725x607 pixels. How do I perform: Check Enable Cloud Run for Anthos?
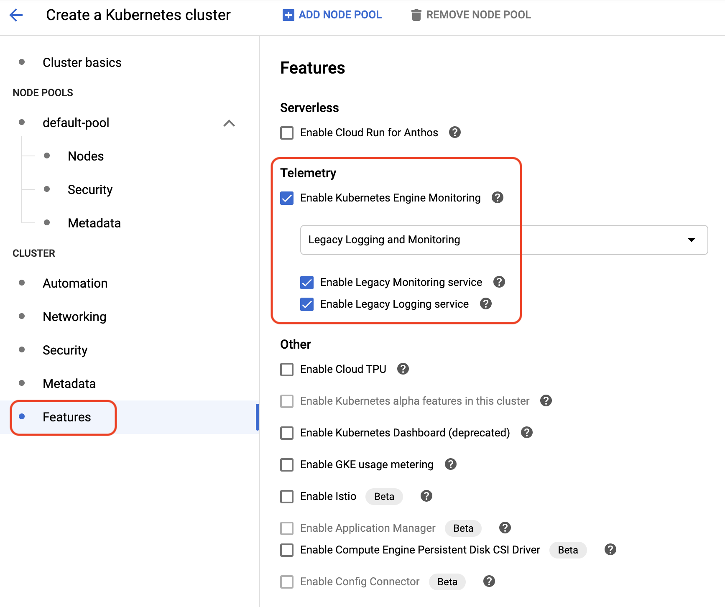287,133
